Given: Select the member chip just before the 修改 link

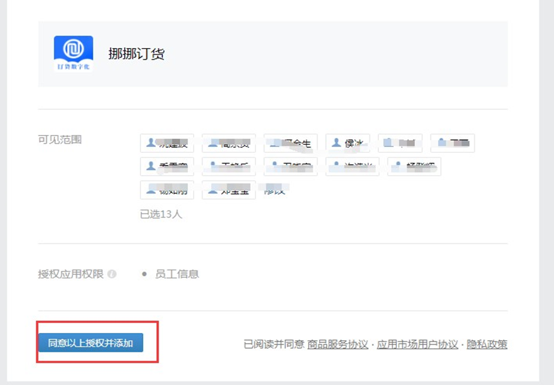Looking at the screenshot, I should pos(228,190).
